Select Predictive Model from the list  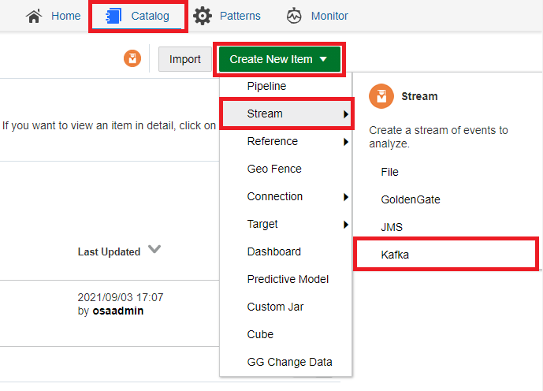288,279
